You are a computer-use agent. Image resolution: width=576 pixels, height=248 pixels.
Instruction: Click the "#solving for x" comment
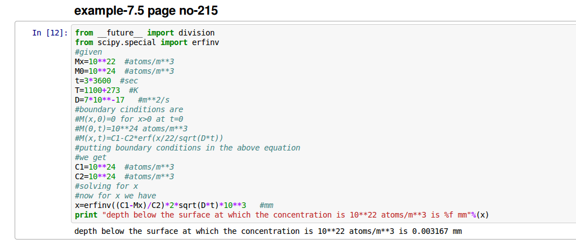pos(106,186)
